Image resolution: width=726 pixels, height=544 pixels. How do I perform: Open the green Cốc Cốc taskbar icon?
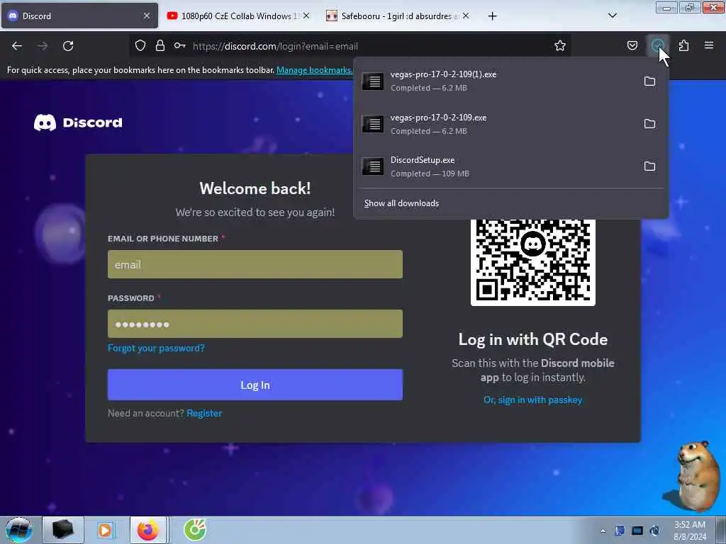(x=195, y=530)
